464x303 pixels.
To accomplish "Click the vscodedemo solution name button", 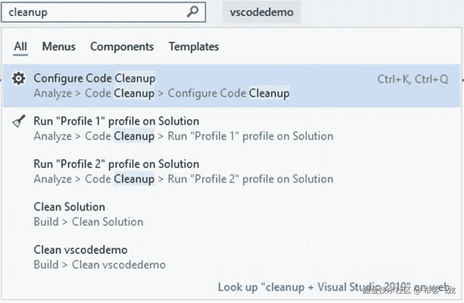I will [261, 12].
